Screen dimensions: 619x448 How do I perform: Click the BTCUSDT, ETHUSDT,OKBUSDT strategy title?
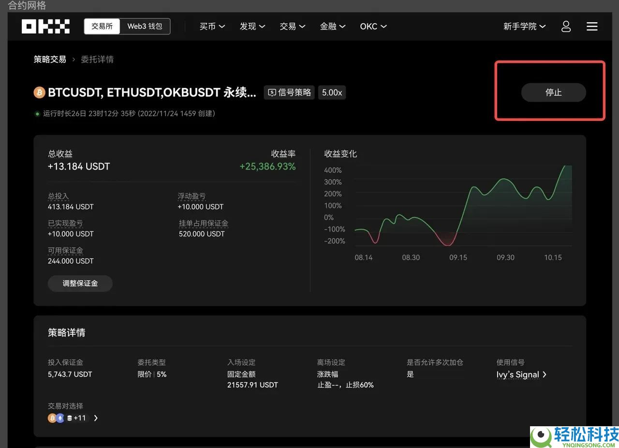[x=152, y=92]
